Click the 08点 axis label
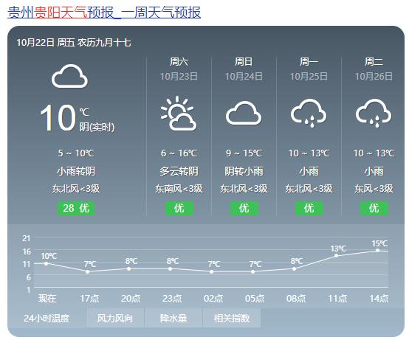The image size is (409, 340). pyautogui.click(x=296, y=298)
